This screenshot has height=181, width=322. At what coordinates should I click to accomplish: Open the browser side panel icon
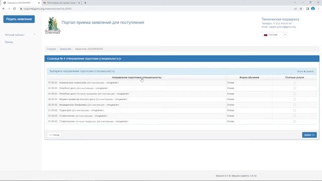coord(307,9)
